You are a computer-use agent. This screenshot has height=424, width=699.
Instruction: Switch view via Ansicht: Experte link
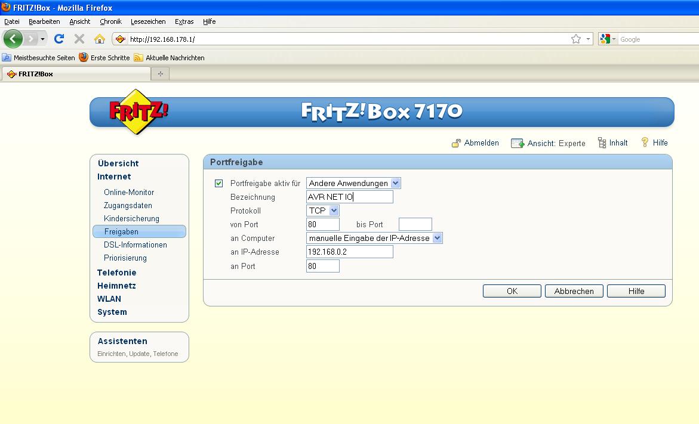556,143
